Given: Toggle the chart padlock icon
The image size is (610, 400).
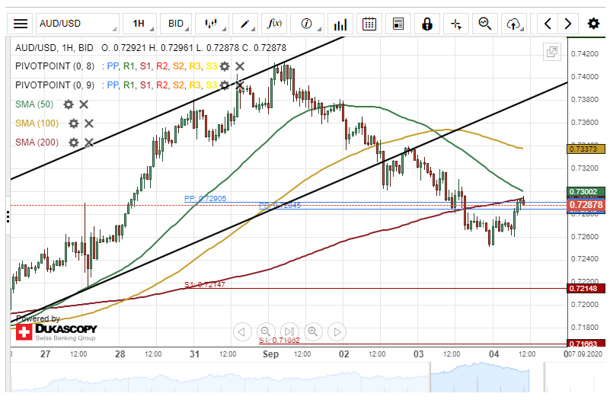Looking at the screenshot, I should [x=427, y=24].
